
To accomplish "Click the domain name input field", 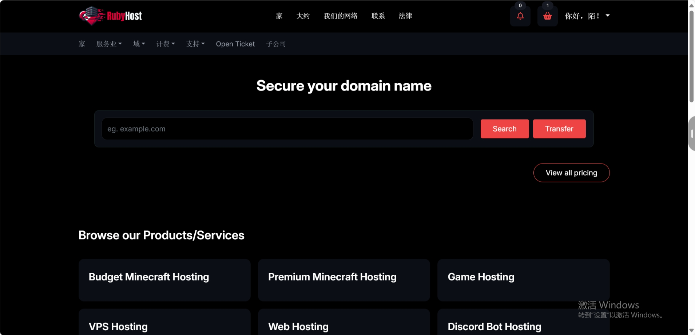I will [x=287, y=129].
